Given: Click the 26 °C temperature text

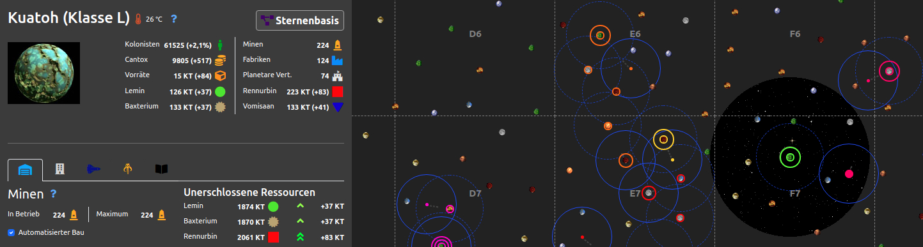Looking at the screenshot, I should [154, 19].
